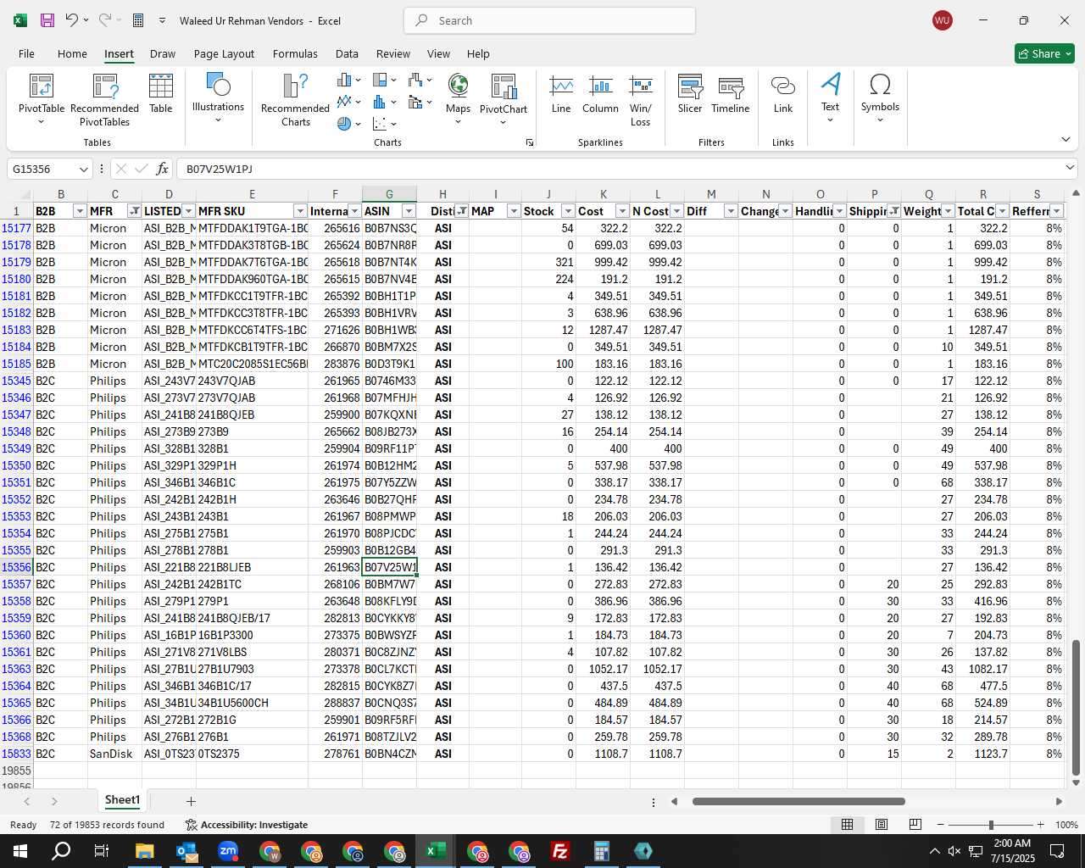Click the Search box
This screenshot has height=868, width=1085.
(x=549, y=20)
